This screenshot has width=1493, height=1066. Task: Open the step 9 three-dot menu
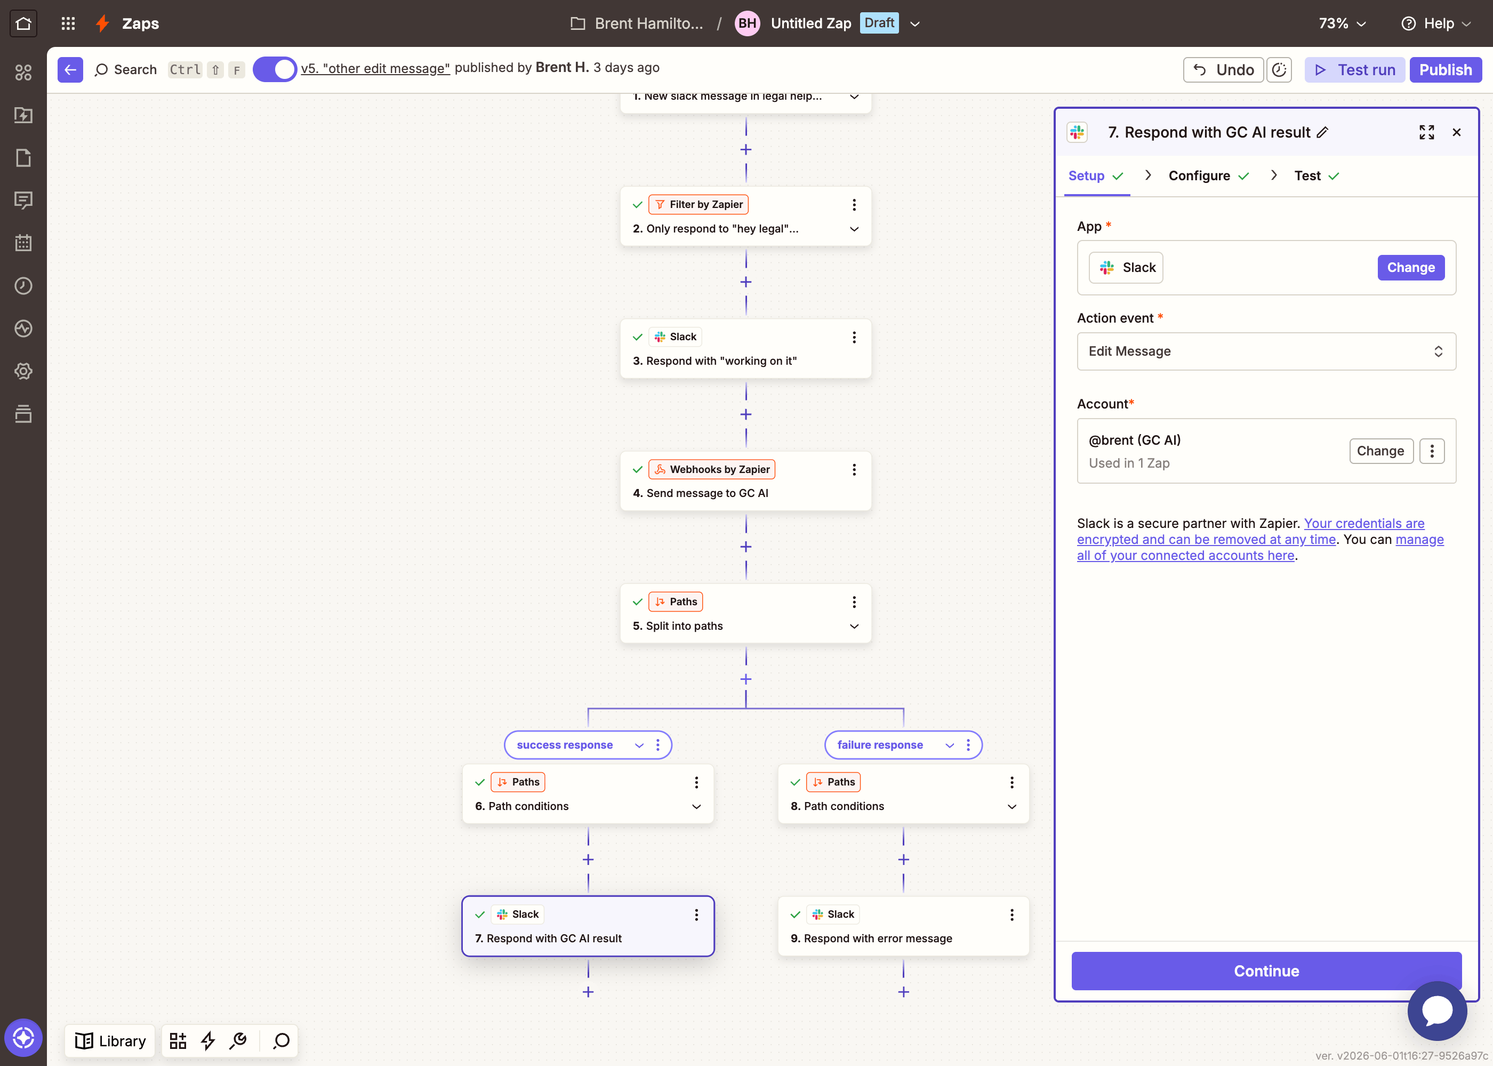pyautogui.click(x=1012, y=915)
